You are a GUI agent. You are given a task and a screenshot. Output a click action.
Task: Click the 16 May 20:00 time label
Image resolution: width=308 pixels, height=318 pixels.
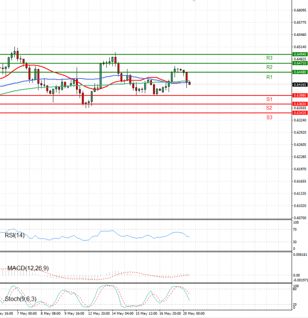[x=170, y=313]
